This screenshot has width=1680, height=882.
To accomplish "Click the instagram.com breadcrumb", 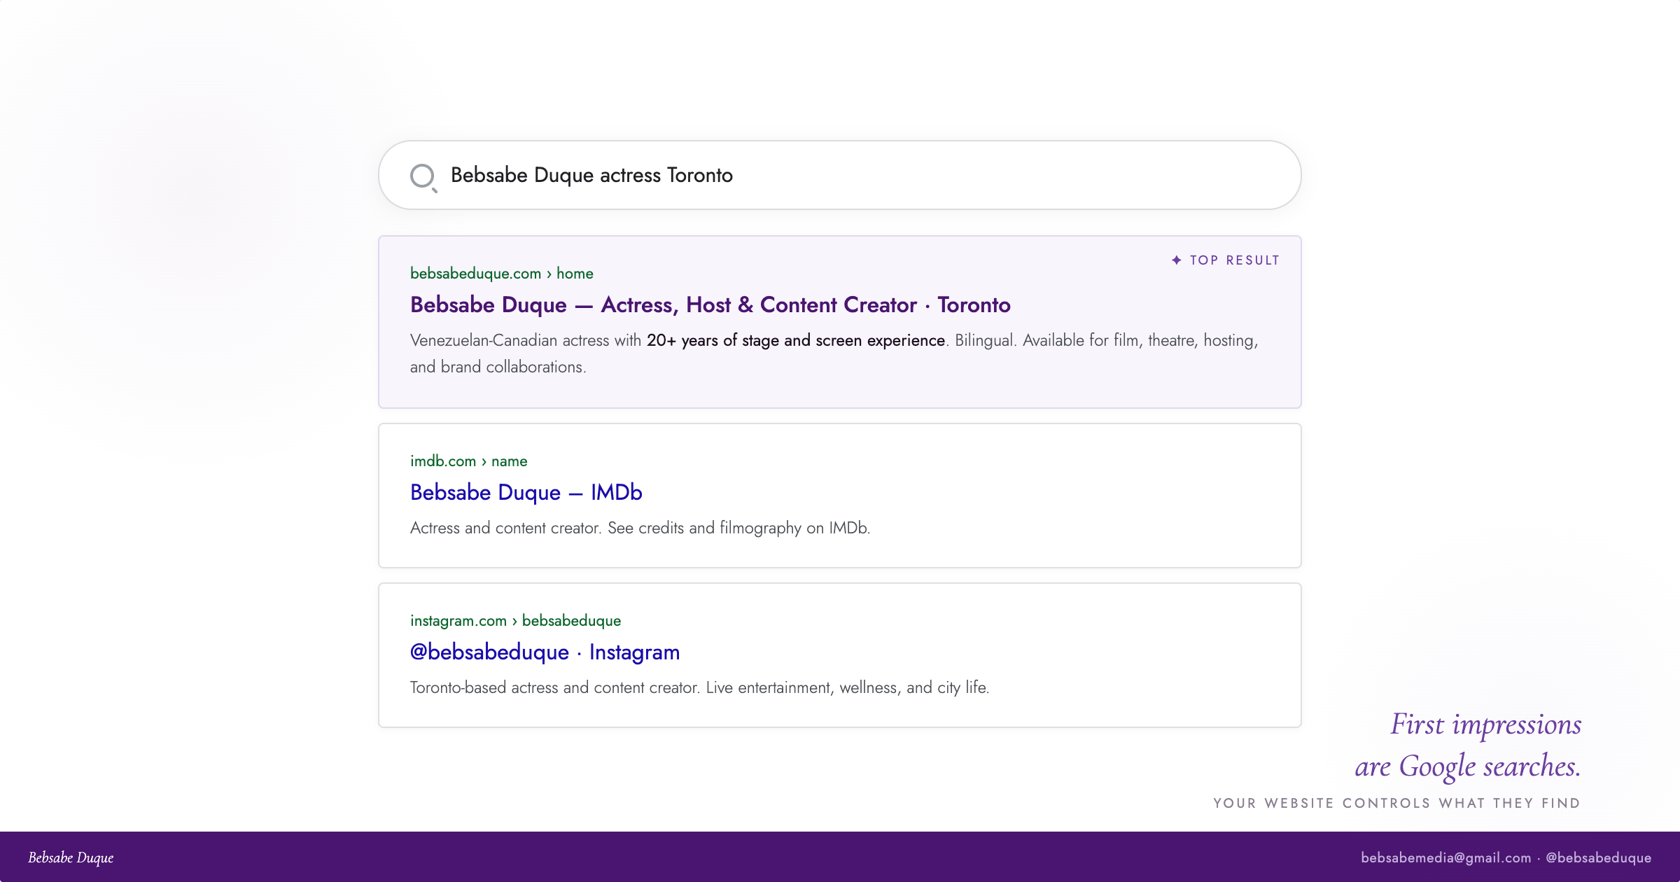I will (x=458, y=621).
